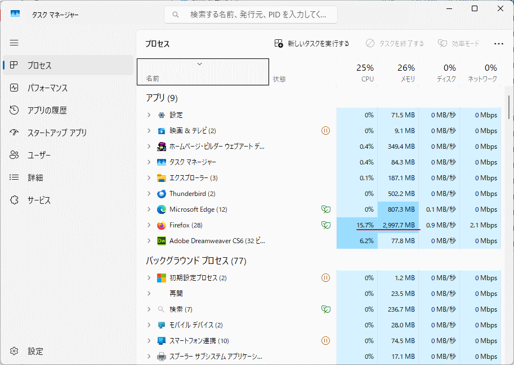
Task: Click タスクを終了する button
Action: [x=395, y=43]
